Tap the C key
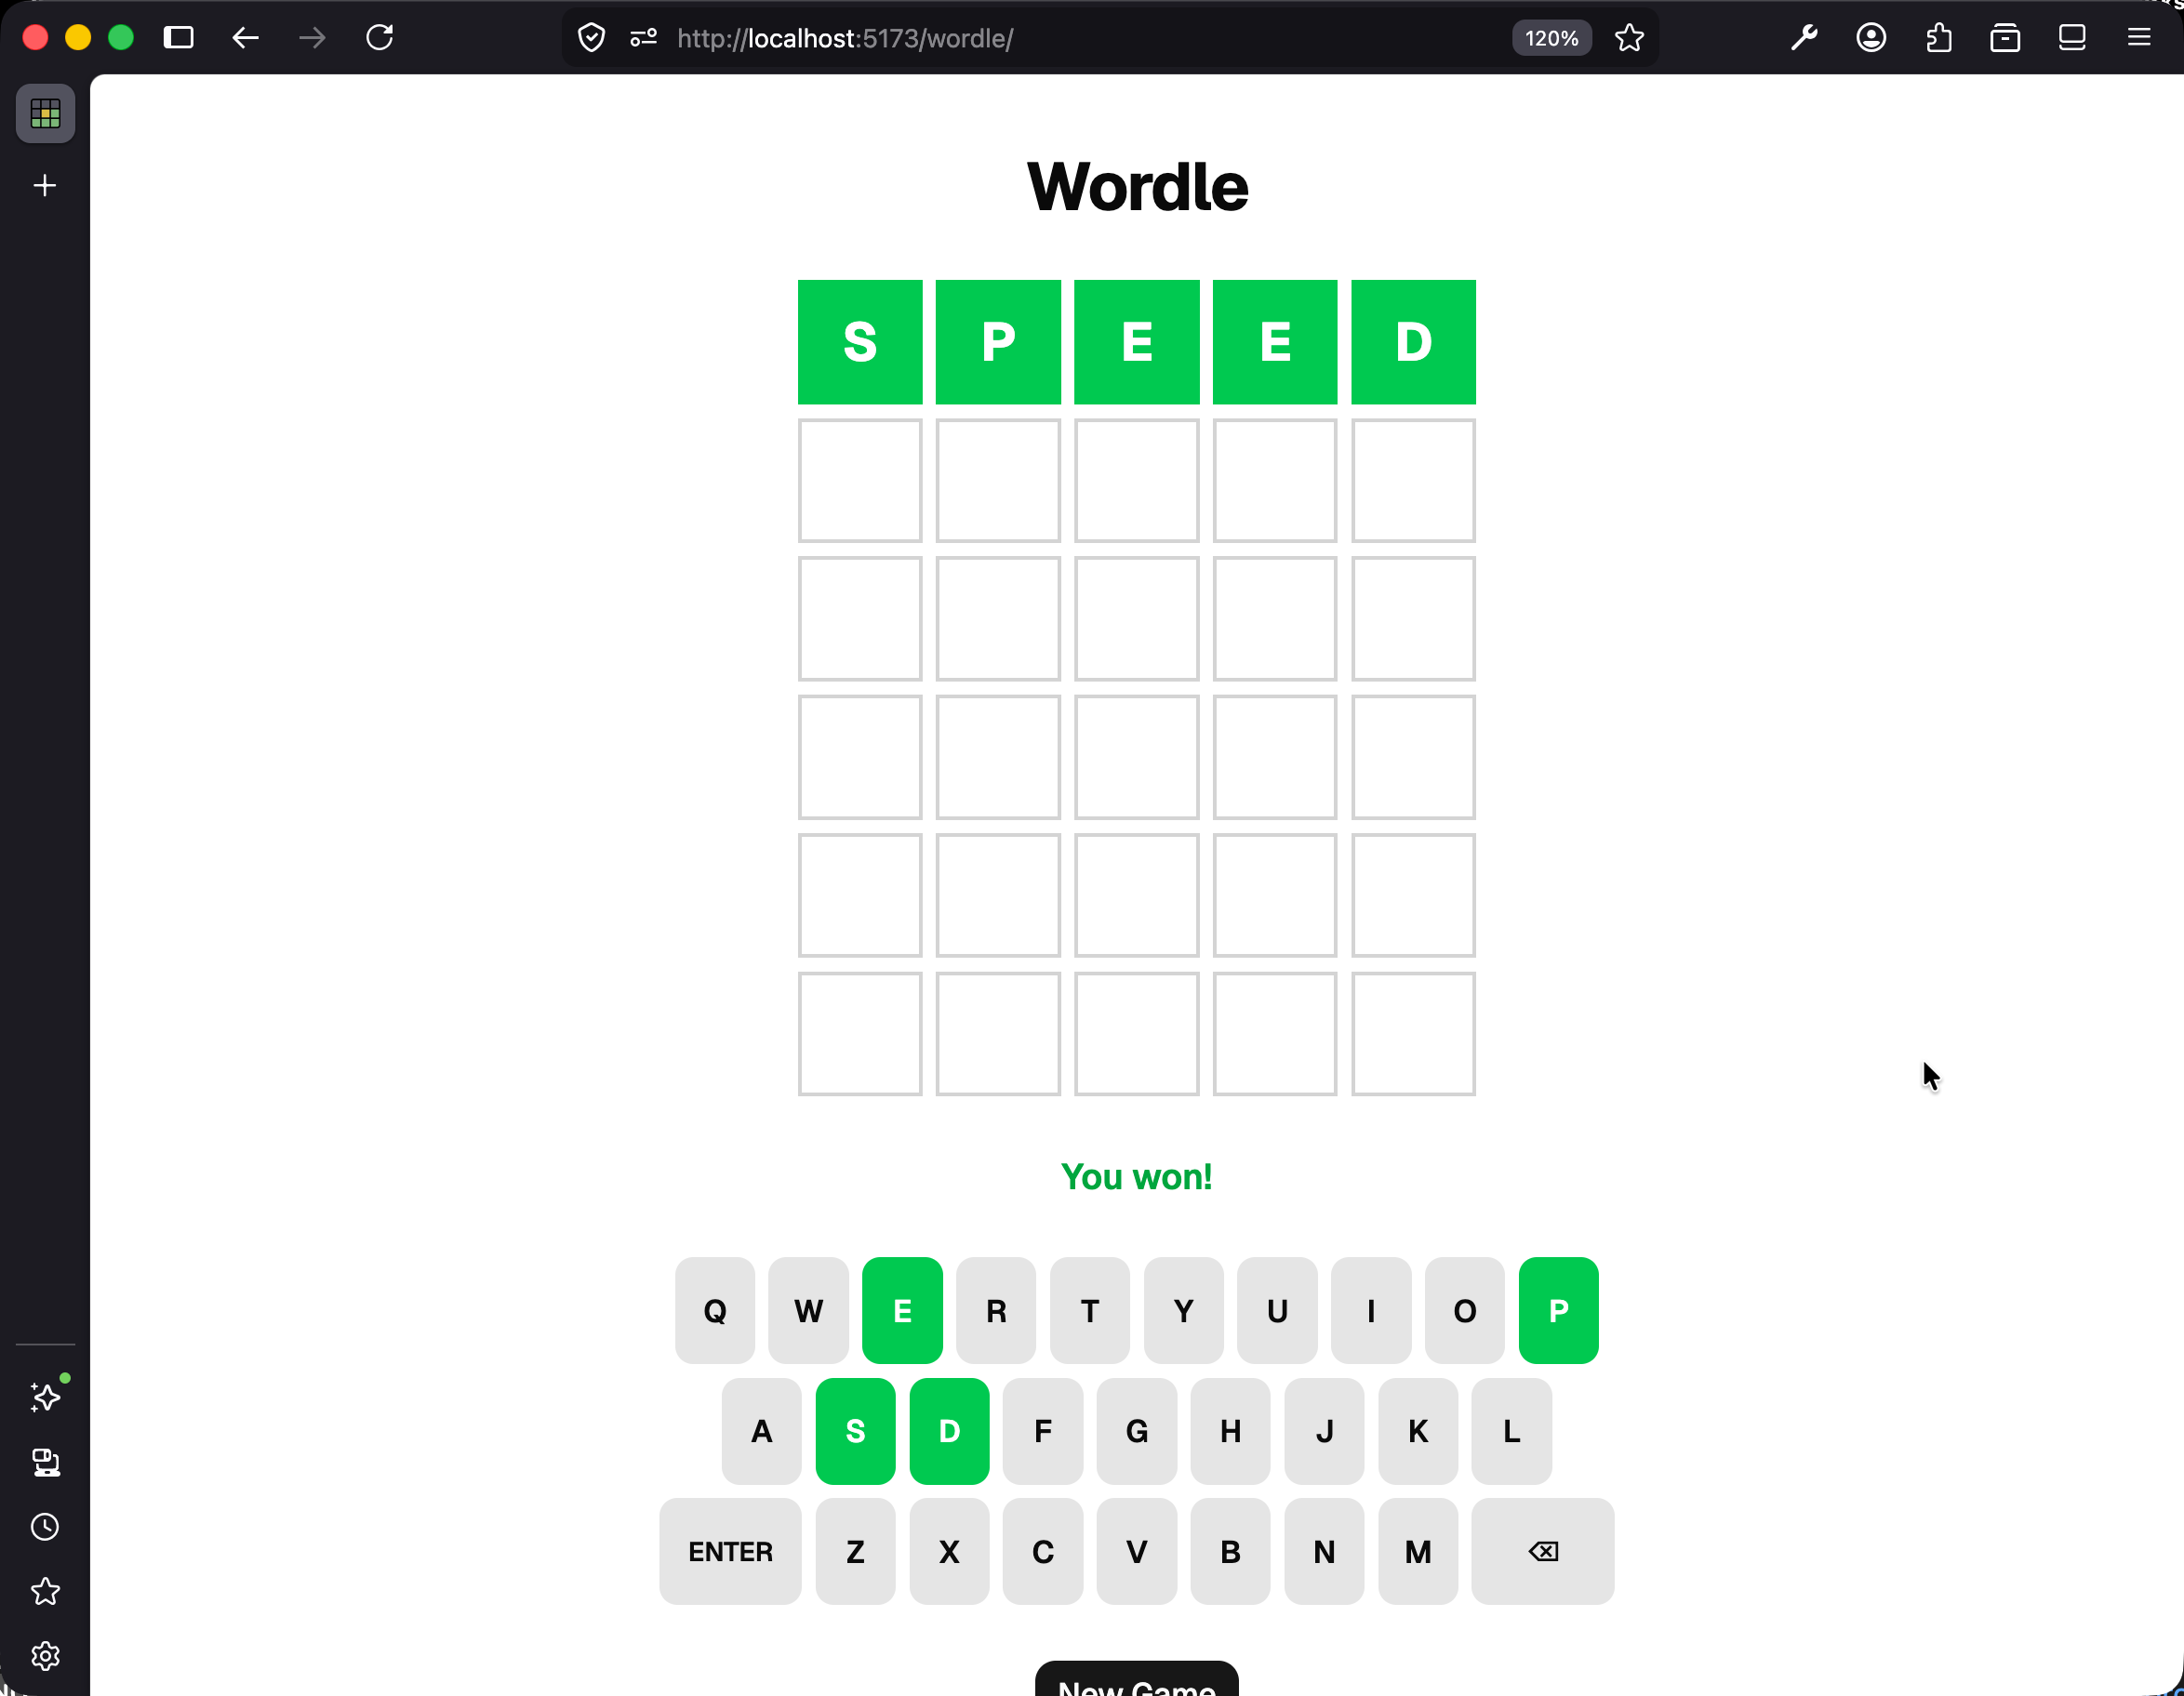The image size is (2184, 1696). tap(1043, 1551)
